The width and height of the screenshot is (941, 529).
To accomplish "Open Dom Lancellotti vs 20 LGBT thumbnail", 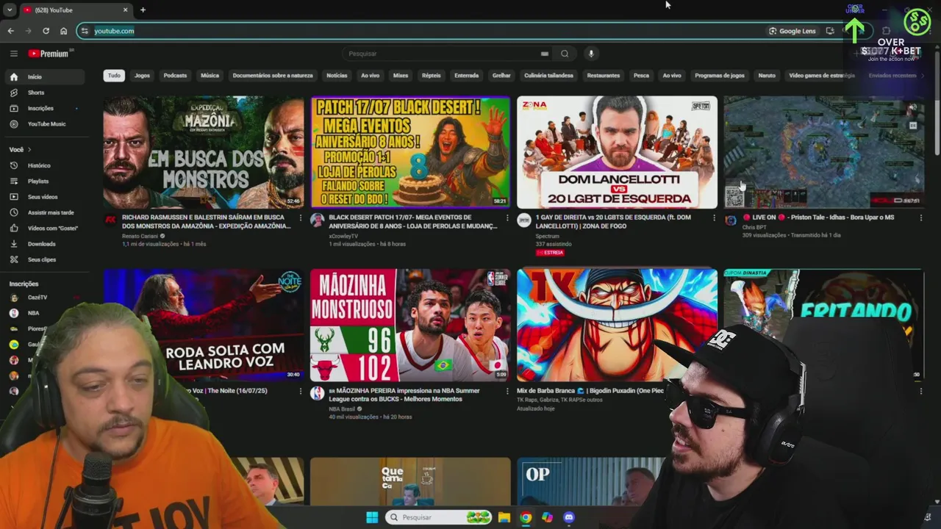I will [x=617, y=152].
